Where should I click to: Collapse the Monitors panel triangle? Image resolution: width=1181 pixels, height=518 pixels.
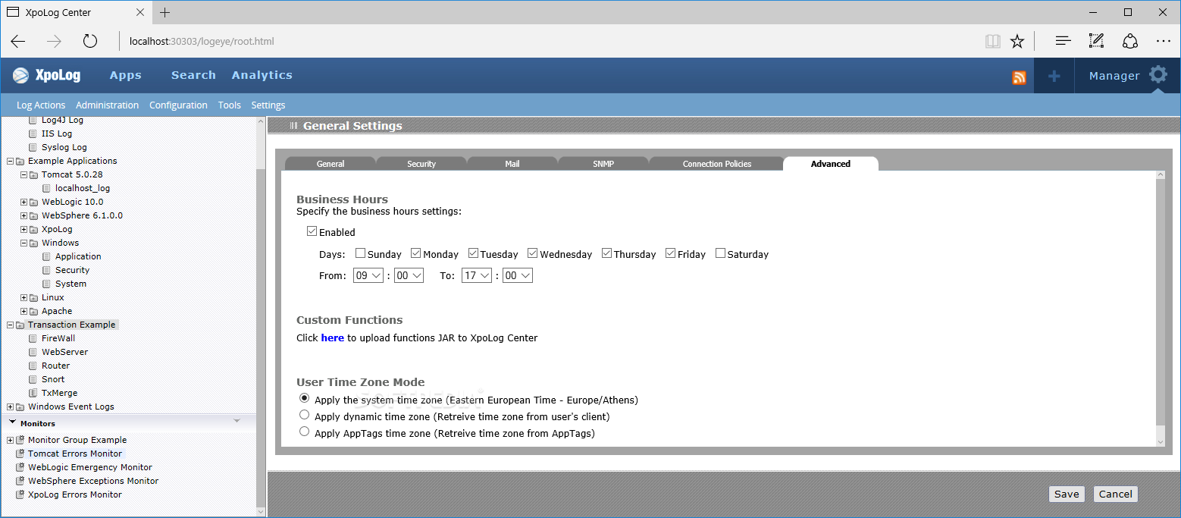coord(13,422)
